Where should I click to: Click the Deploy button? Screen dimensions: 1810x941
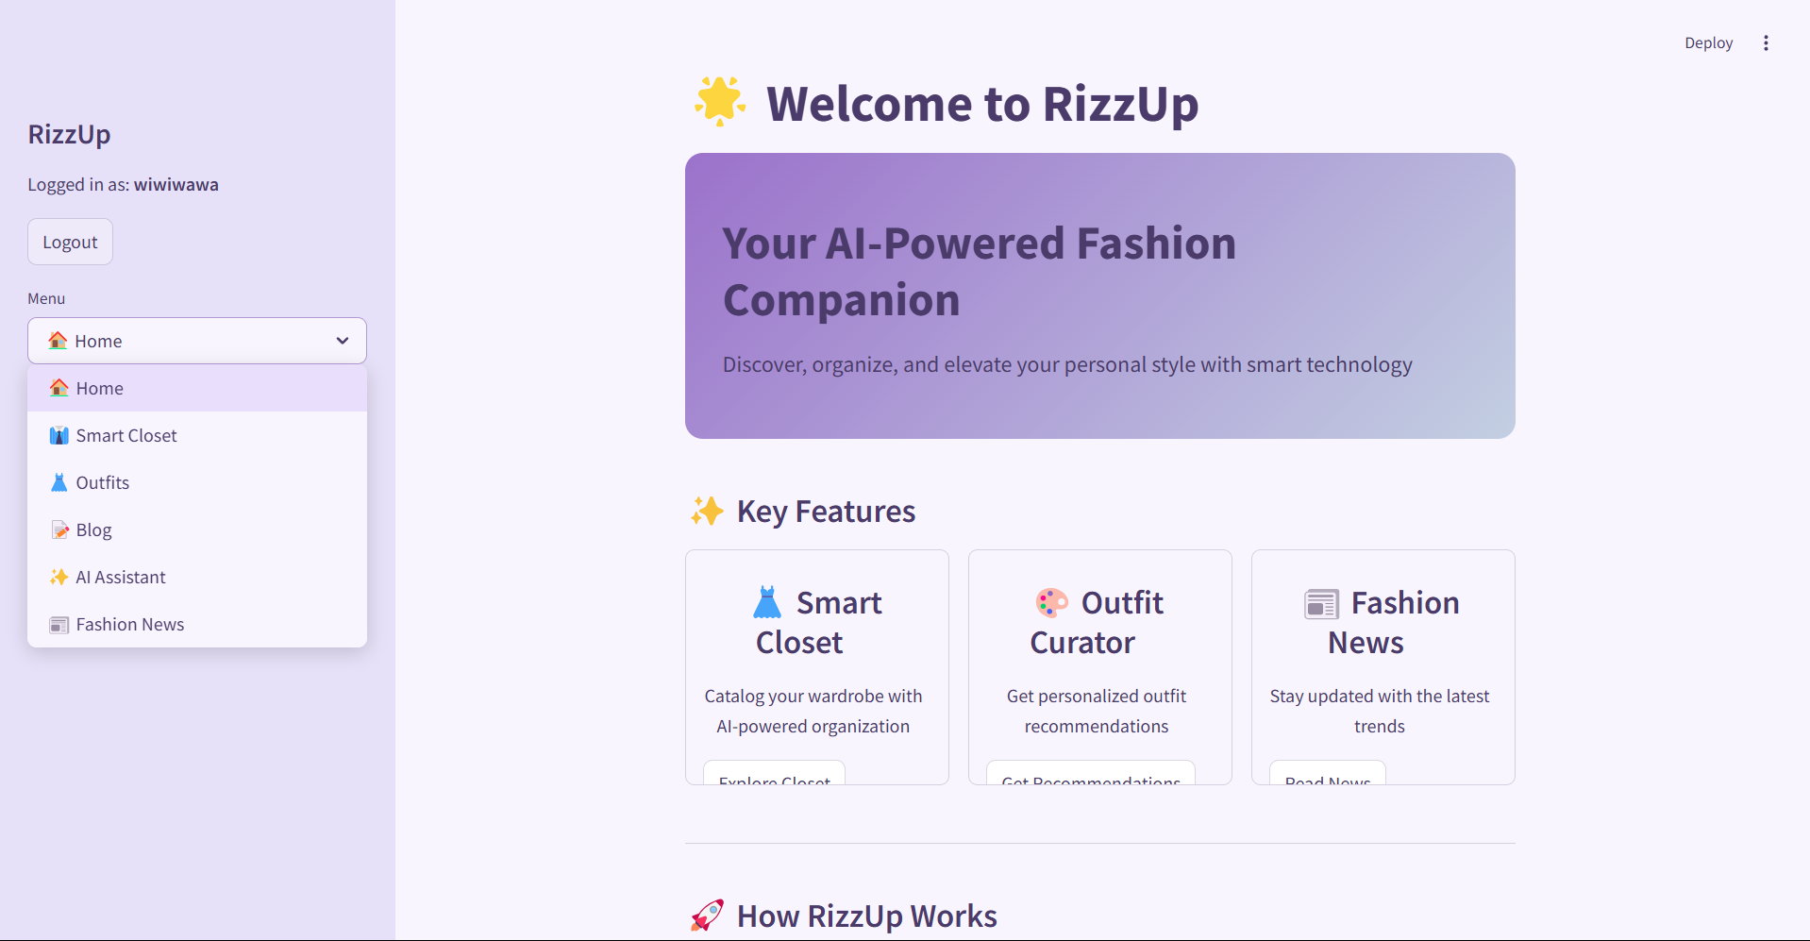tap(1708, 43)
